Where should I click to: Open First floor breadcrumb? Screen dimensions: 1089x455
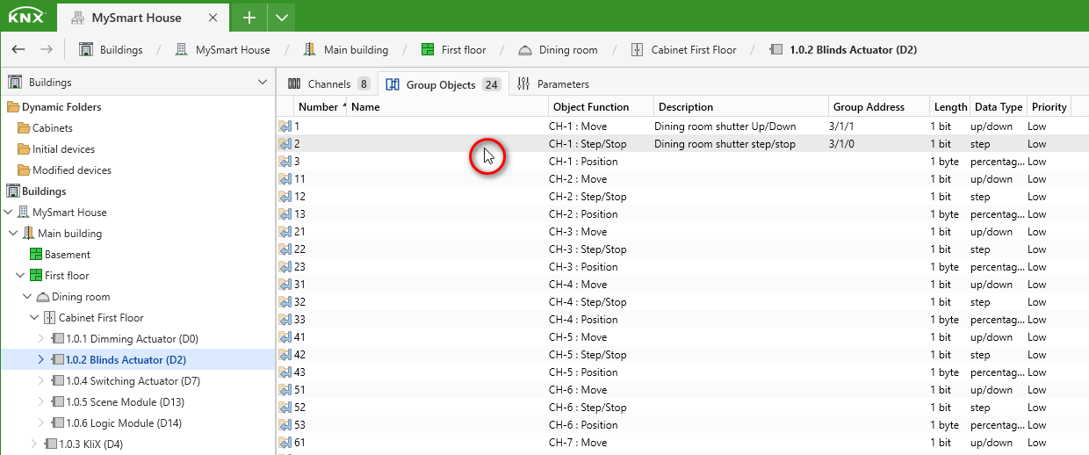453,50
